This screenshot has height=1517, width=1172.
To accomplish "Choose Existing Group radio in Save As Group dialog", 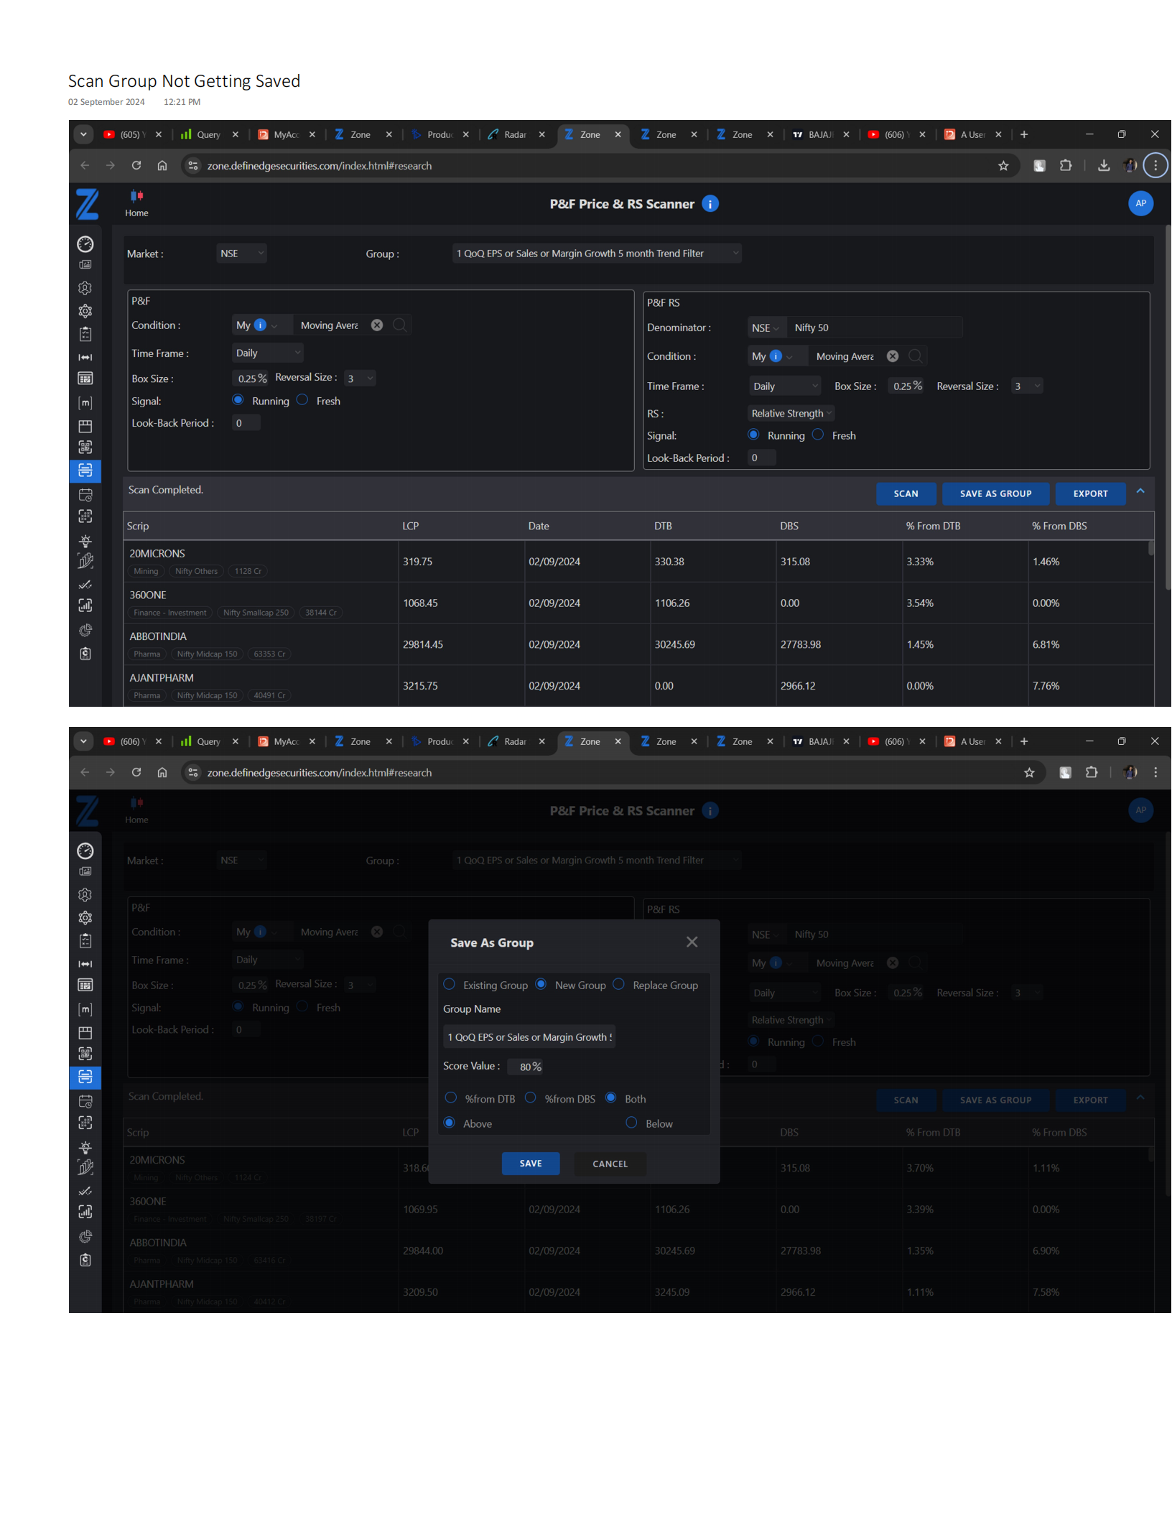I will click(450, 984).
